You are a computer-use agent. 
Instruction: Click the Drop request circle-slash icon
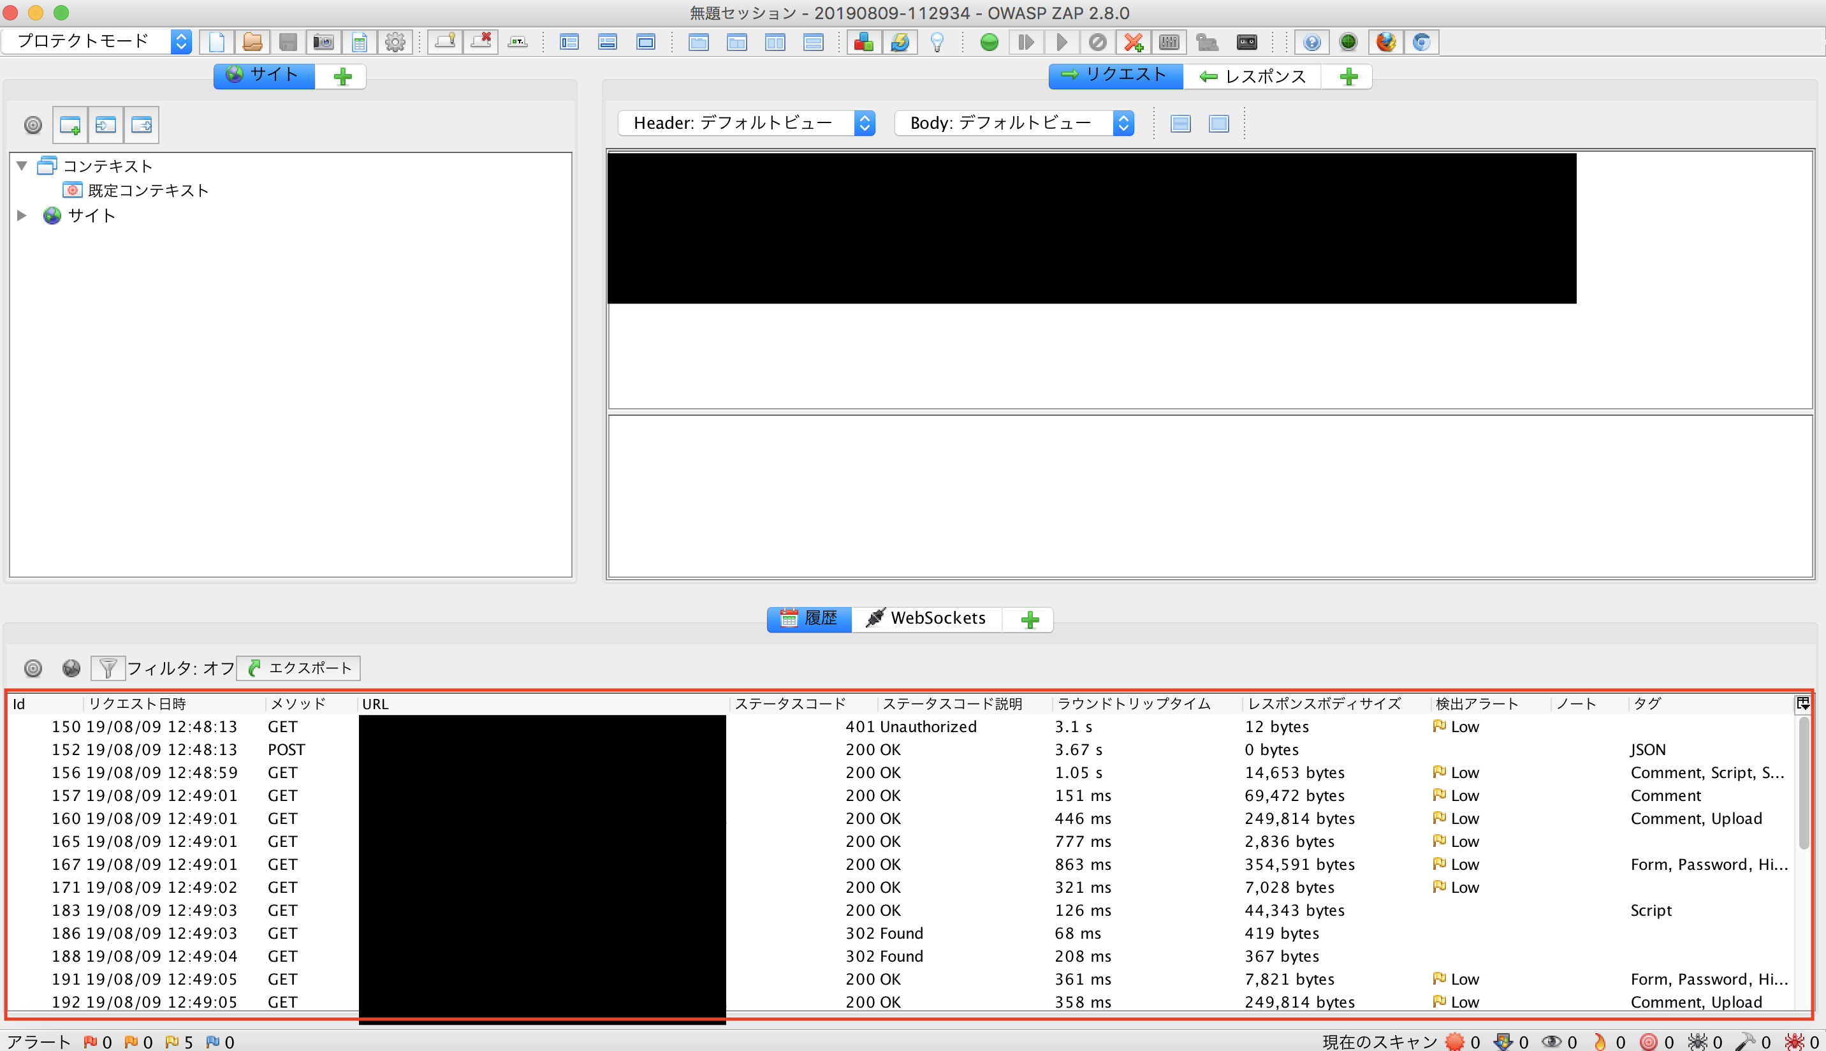click(x=1097, y=42)
